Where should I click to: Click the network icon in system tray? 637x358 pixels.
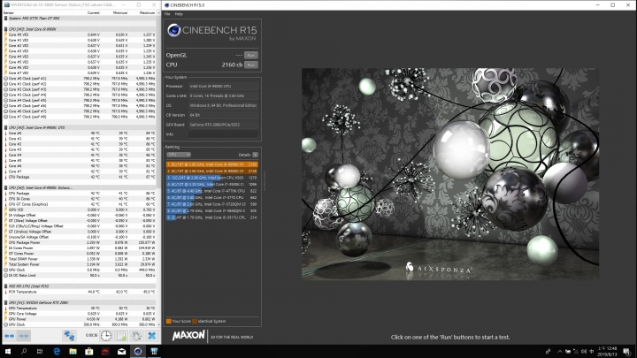click(576, 351)
